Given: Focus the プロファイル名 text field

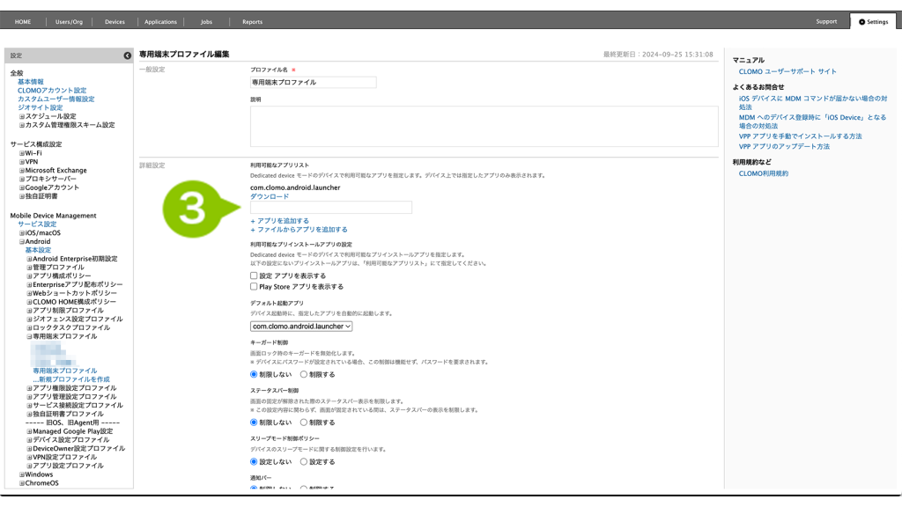Looking at the screenshot, I should pyautogui.click(x=313, y=82).
